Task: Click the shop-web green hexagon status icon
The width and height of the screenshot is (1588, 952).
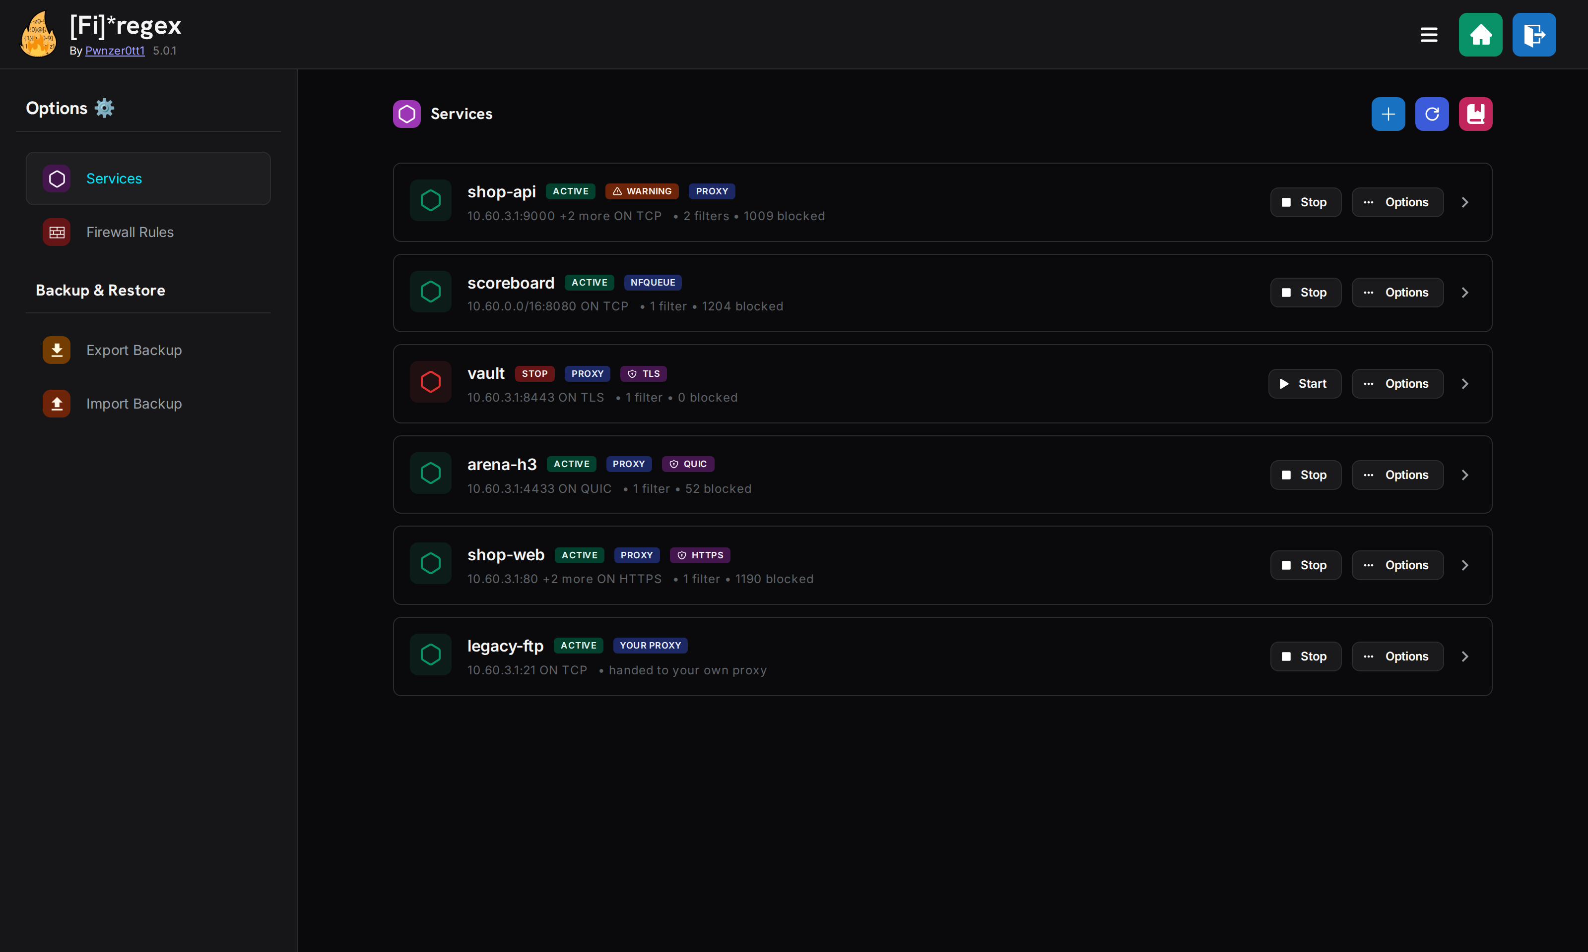Action: (431, 564)
